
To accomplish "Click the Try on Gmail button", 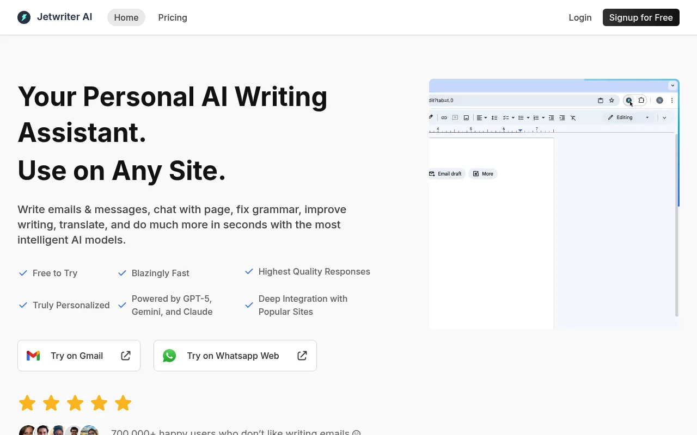I will point(79,356).
